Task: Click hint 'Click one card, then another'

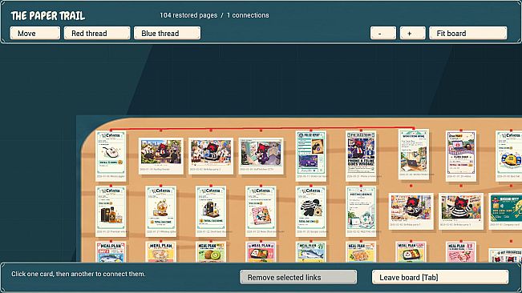Action: (79, 274)
